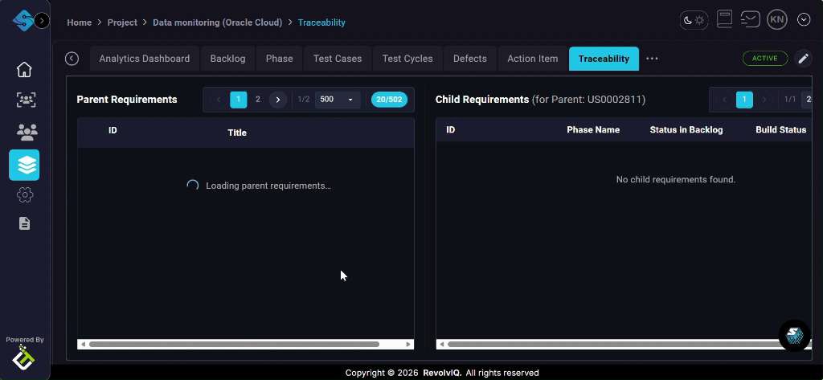Click the pencil edit icon beside ACTIVE
Screen dimensions: 823x380
pos(802,59)
